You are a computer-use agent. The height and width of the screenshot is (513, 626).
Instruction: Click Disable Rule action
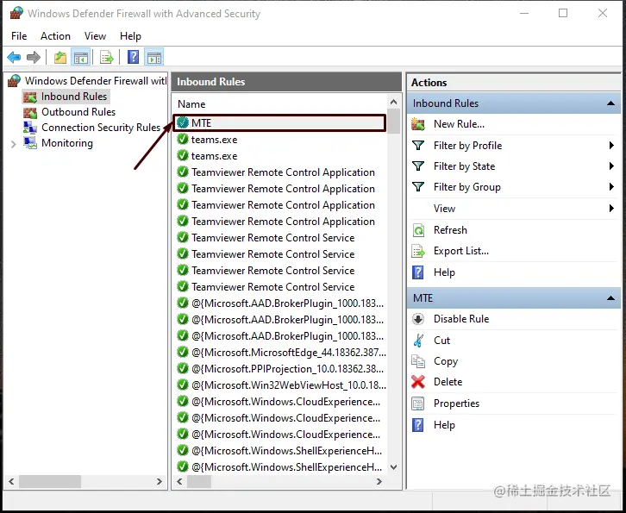coord(461,319)
